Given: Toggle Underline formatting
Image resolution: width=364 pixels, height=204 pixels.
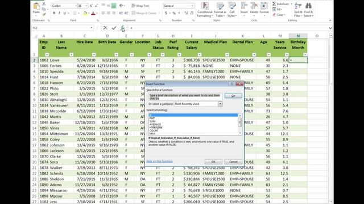Looking at the screenshot, I should (64, 13).
